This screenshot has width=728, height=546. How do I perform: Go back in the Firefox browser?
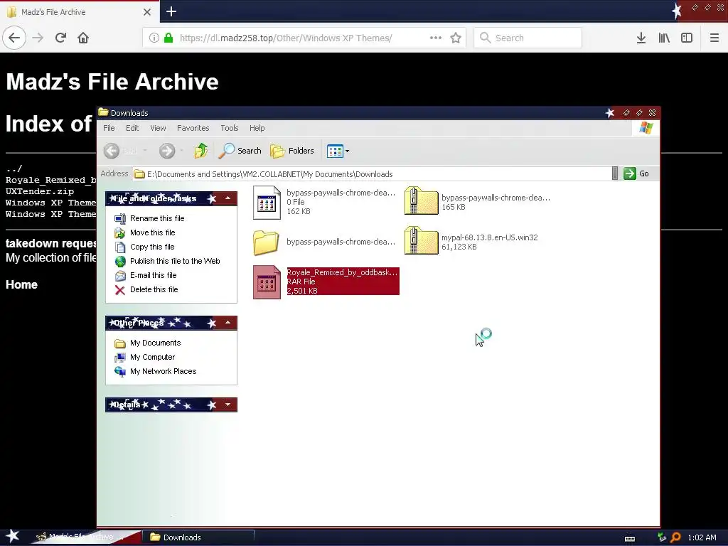14,38
